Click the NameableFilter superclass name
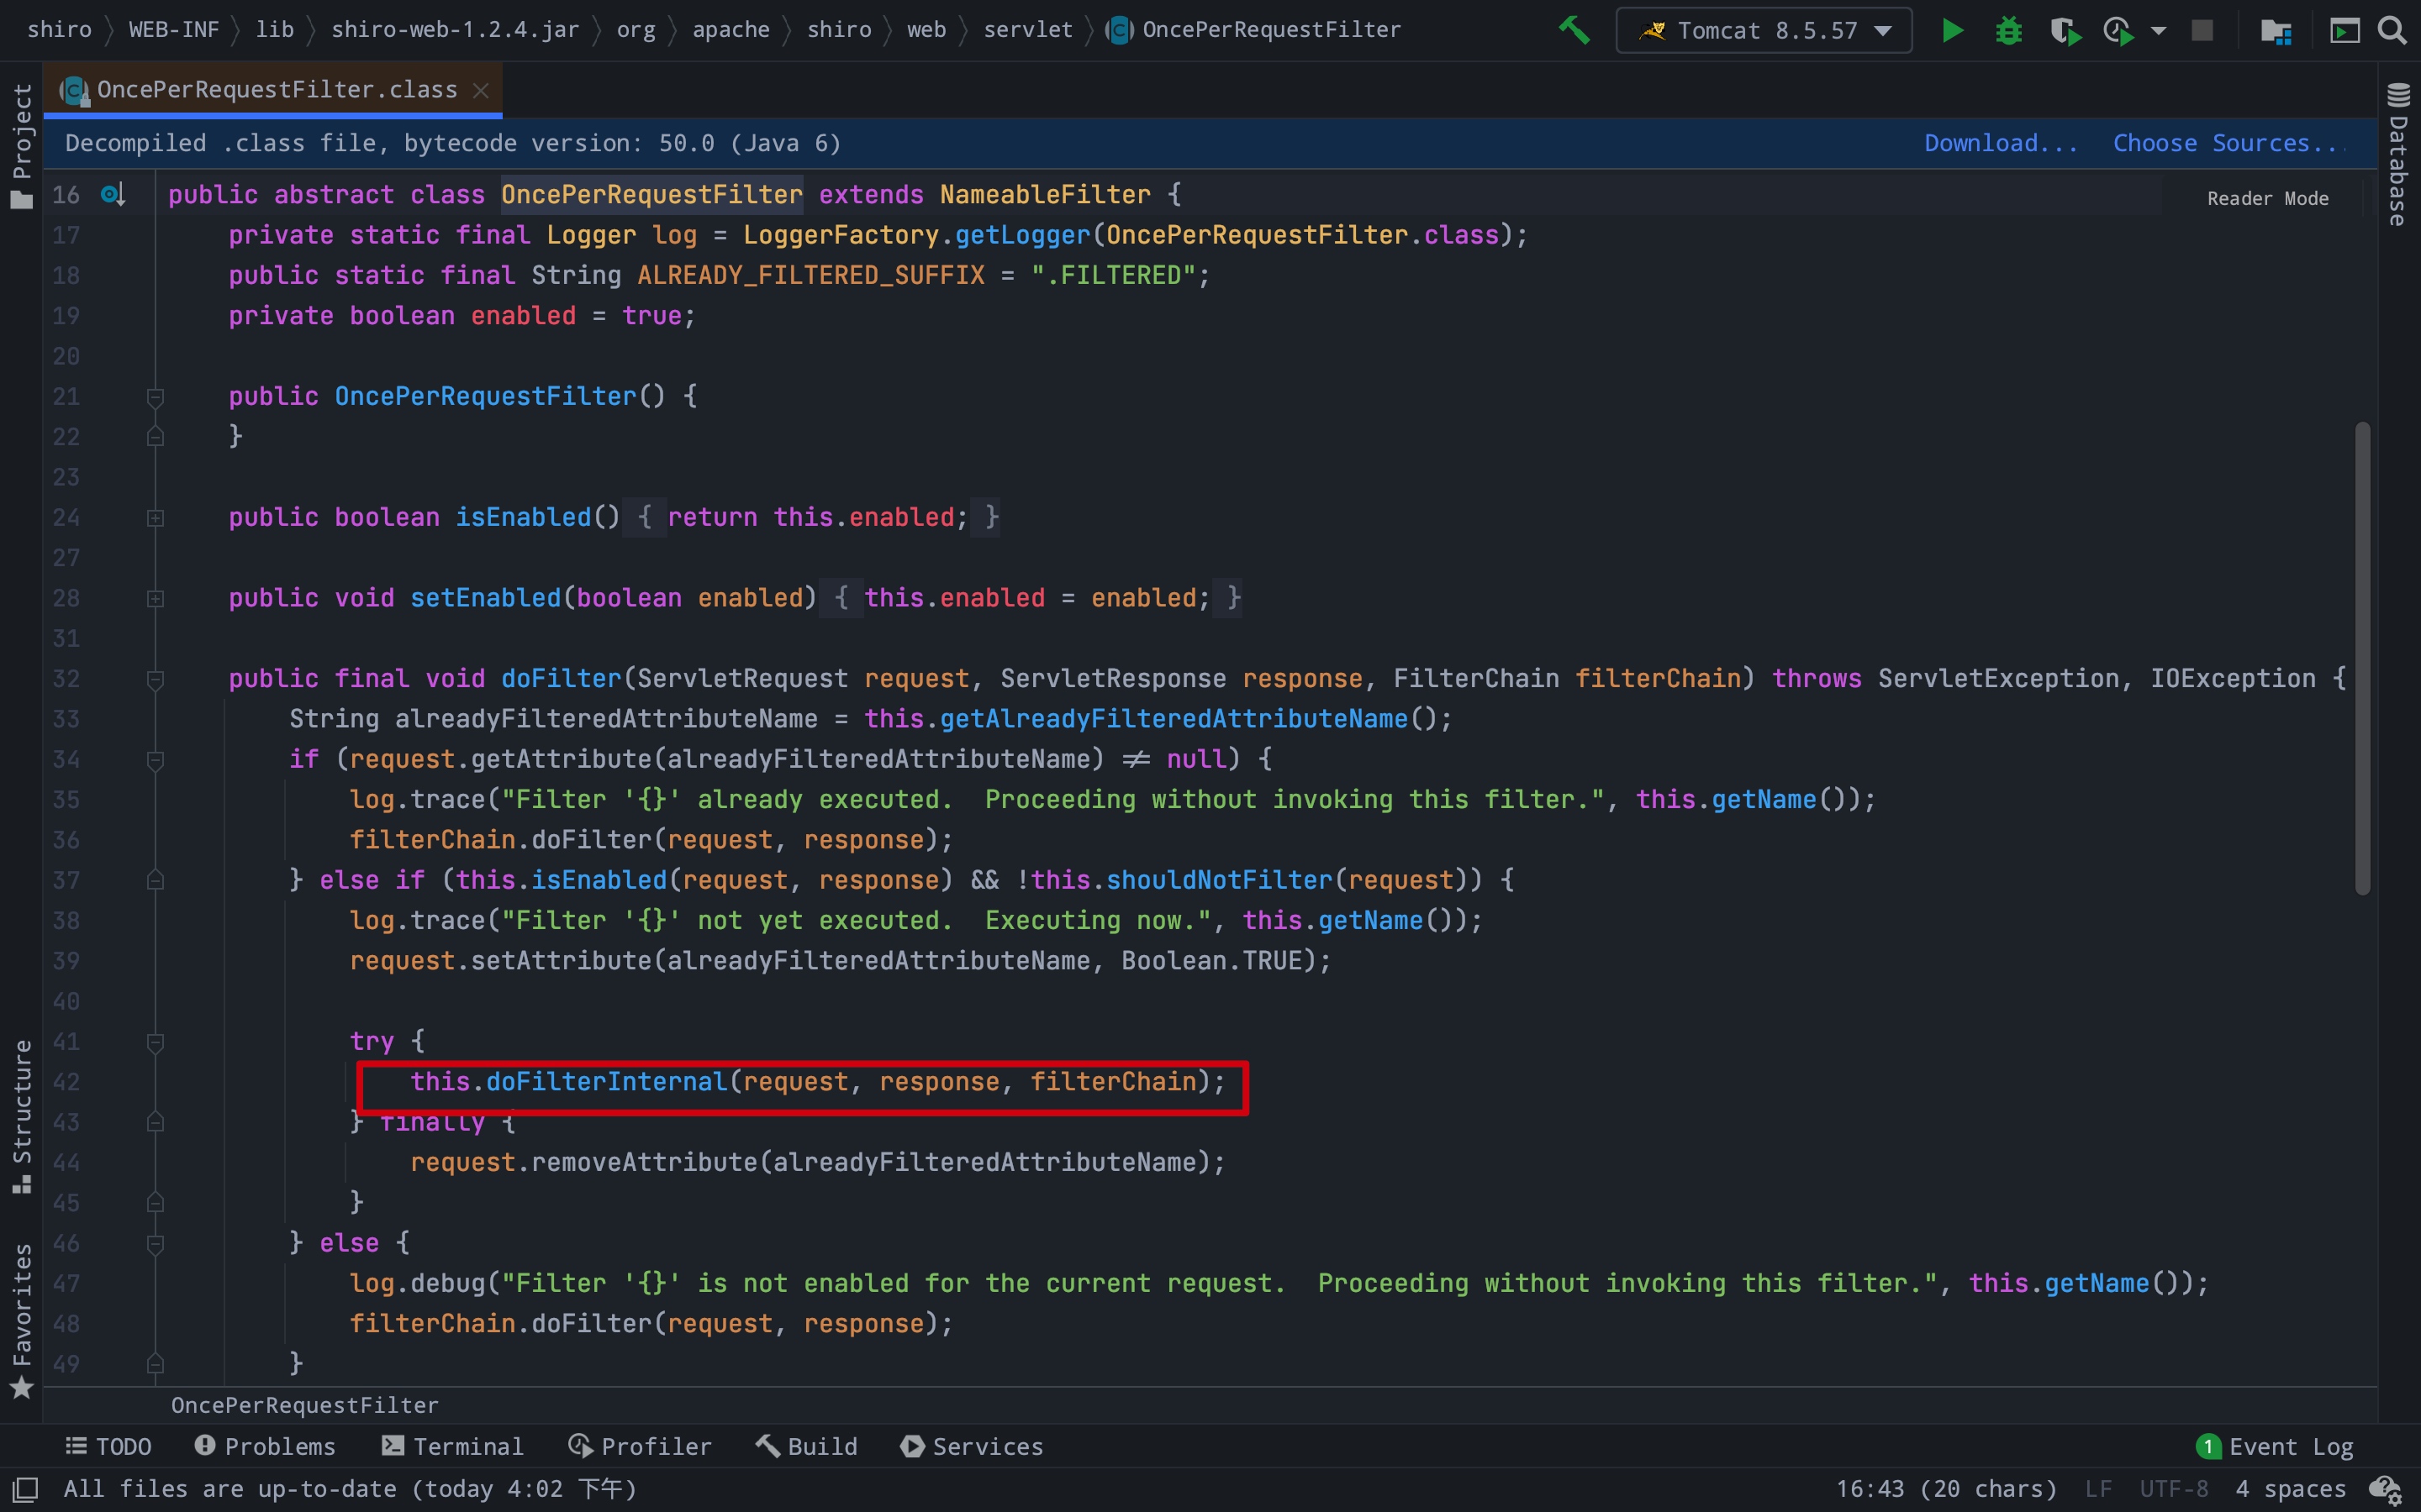2421x1512 pixels. coord(1044,194)
